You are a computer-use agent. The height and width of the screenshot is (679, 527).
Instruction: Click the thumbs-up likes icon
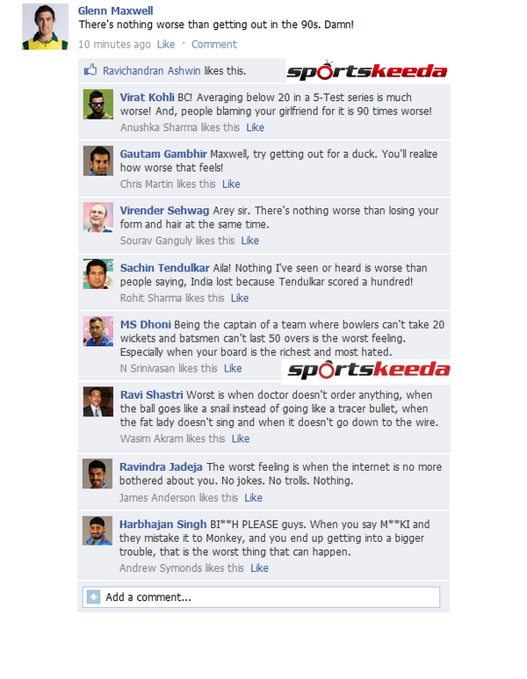click(90, 69)
